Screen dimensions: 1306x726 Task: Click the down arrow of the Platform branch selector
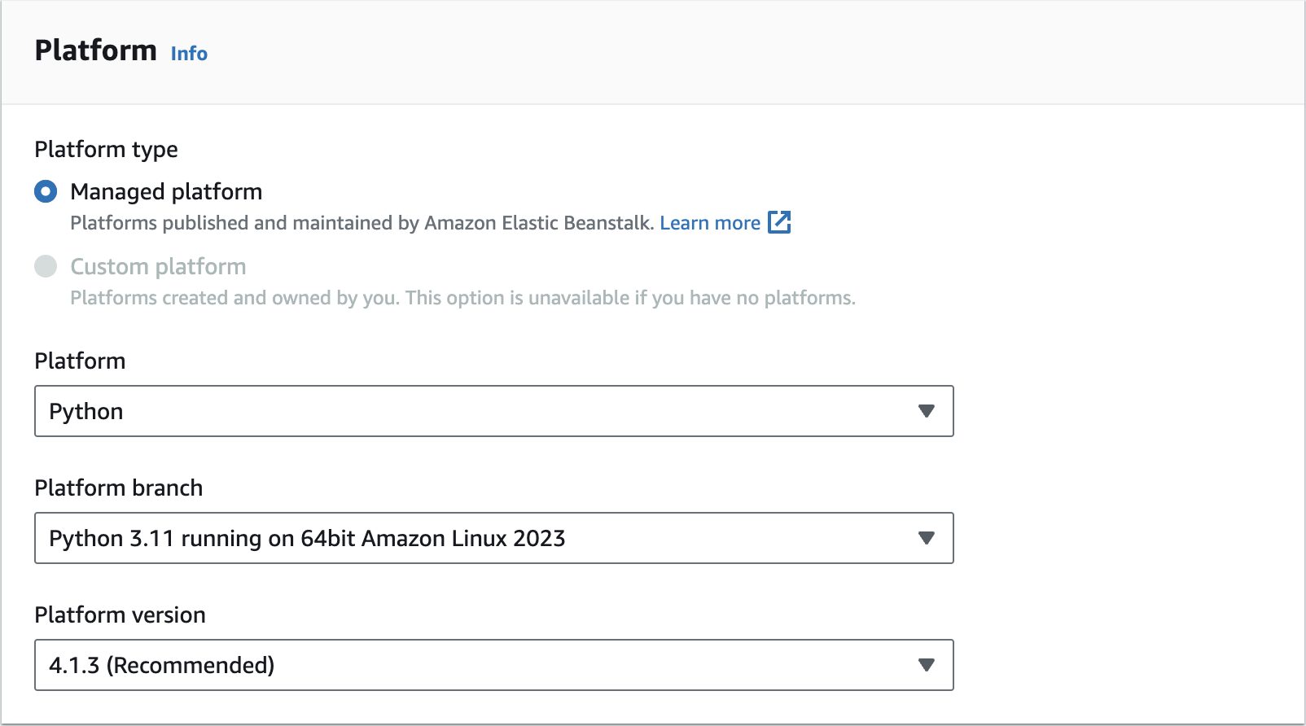click(926, 538)
